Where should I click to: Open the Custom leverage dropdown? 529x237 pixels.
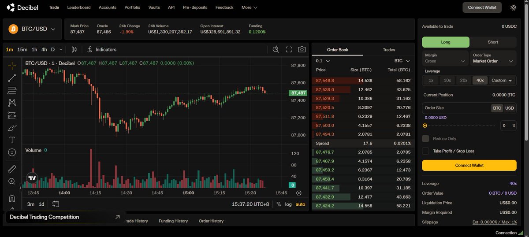click(503, 80)
